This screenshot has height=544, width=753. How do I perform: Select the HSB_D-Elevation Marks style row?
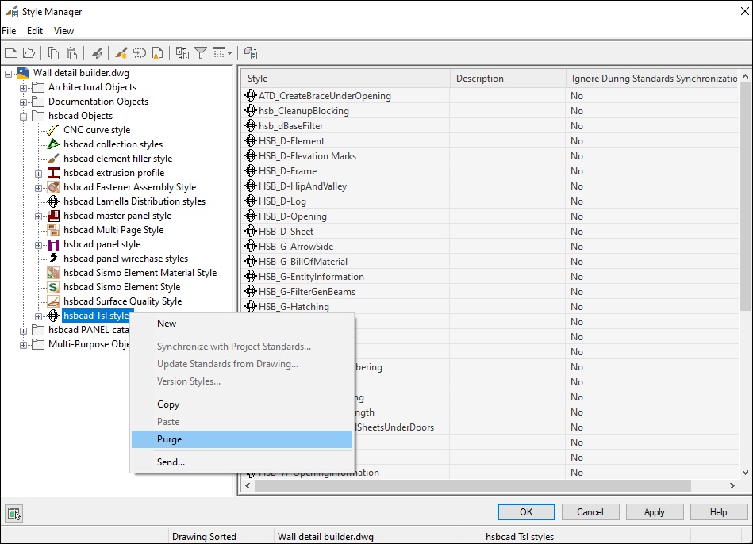(490, 156)
